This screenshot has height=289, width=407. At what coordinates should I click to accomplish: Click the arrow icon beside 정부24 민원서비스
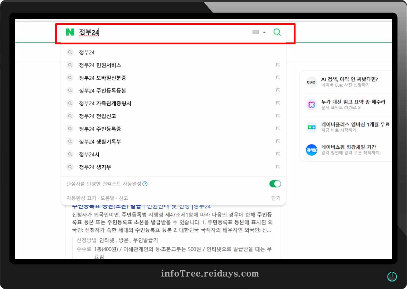pos(278,65)
